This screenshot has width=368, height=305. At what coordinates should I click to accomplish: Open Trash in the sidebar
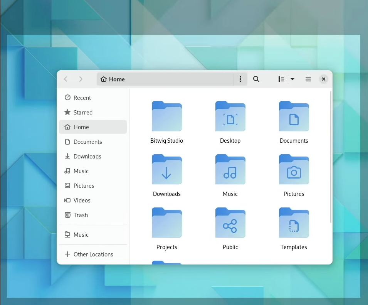coord(81,215)
